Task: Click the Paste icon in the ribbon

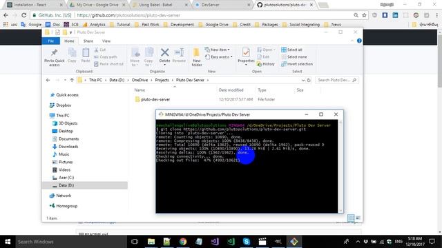Action: [x=86, y=55]
